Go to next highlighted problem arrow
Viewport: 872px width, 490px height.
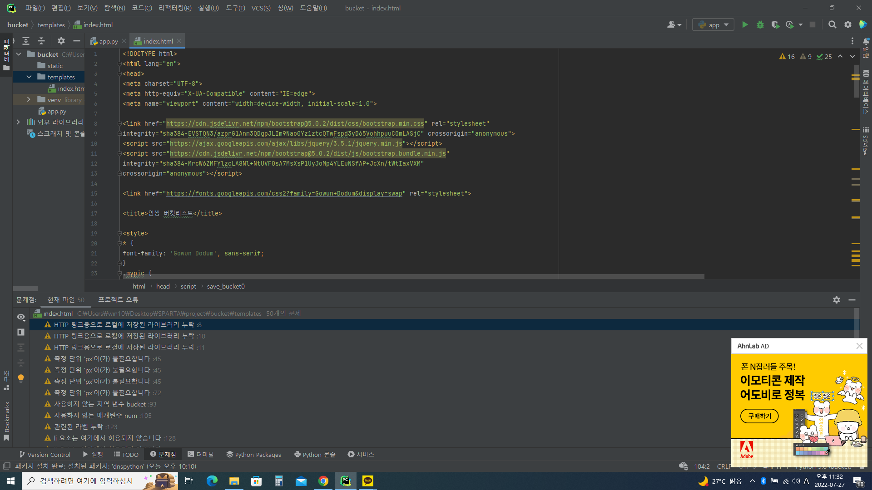852,57
